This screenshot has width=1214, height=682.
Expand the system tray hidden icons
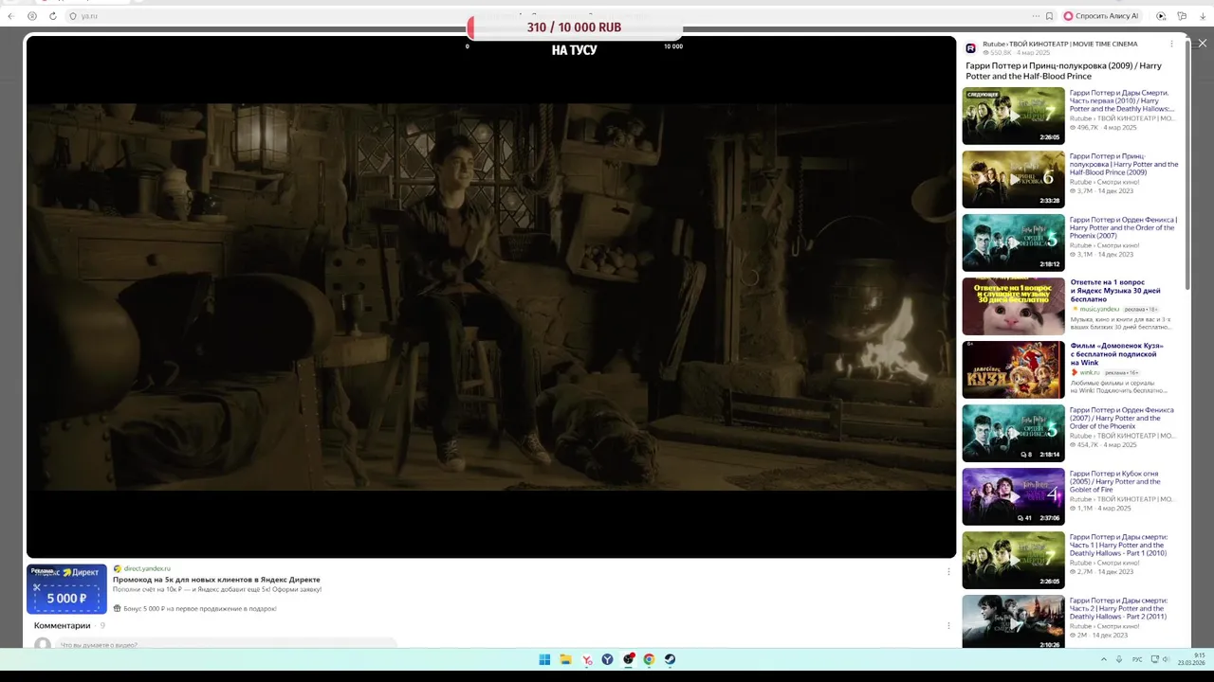click(x=1103, y=659)
